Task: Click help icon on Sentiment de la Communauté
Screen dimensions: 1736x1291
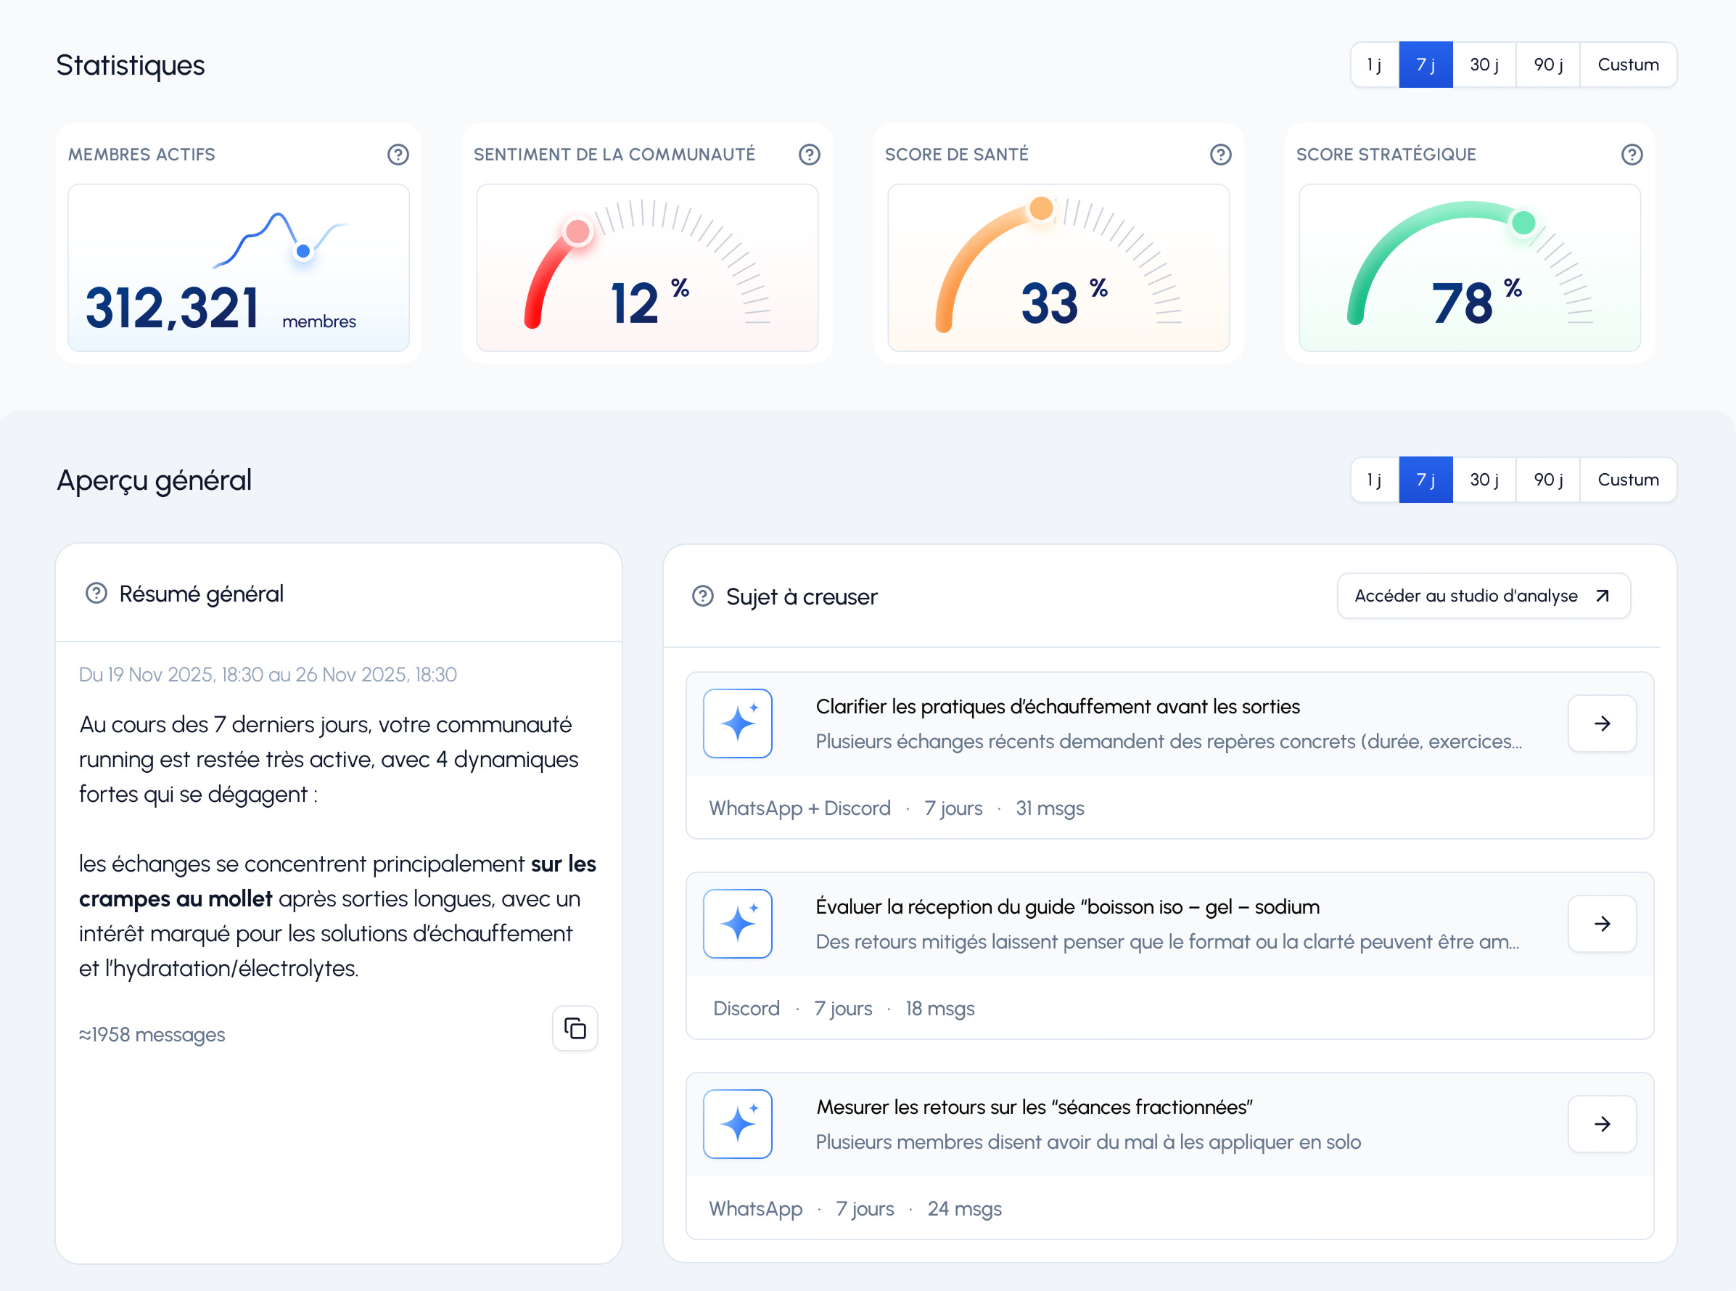Action: click(809, 154)
